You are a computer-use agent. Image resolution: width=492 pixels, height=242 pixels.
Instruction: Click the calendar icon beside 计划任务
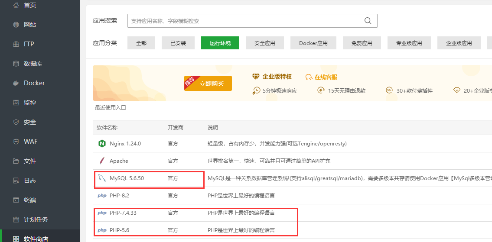pyautogui.click(x=16, y=219)
